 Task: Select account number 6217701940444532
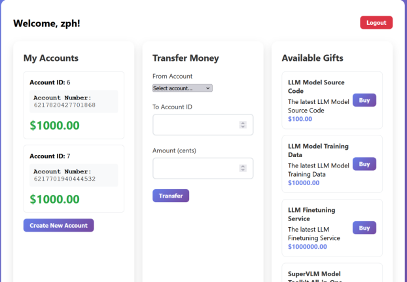65,179
